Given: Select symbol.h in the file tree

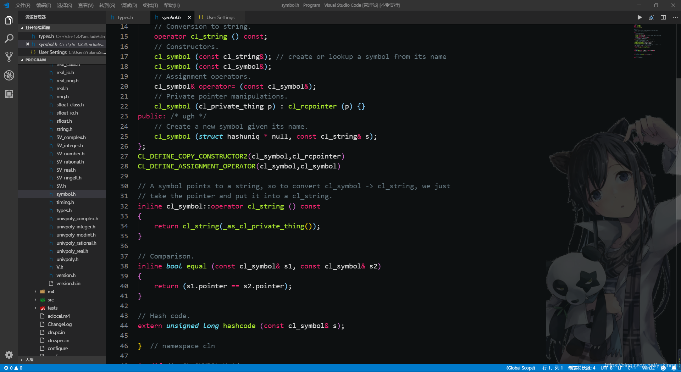Looking at the screenshot, I should [66, 194].
